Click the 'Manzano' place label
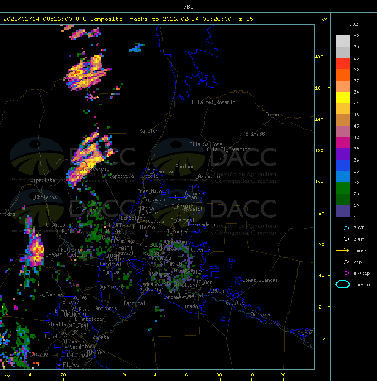Viewport: 377px width, 381px height. click(38, 354)
